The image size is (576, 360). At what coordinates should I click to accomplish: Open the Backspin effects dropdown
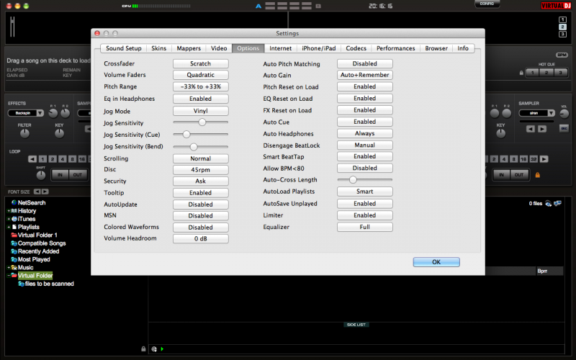pos(27,113)
